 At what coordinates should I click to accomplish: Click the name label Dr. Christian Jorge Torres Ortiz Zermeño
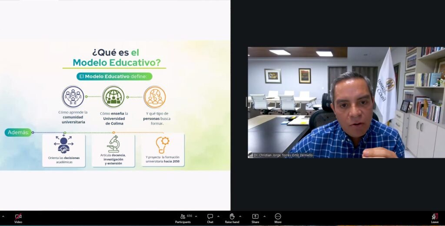[x=283, y=155]
